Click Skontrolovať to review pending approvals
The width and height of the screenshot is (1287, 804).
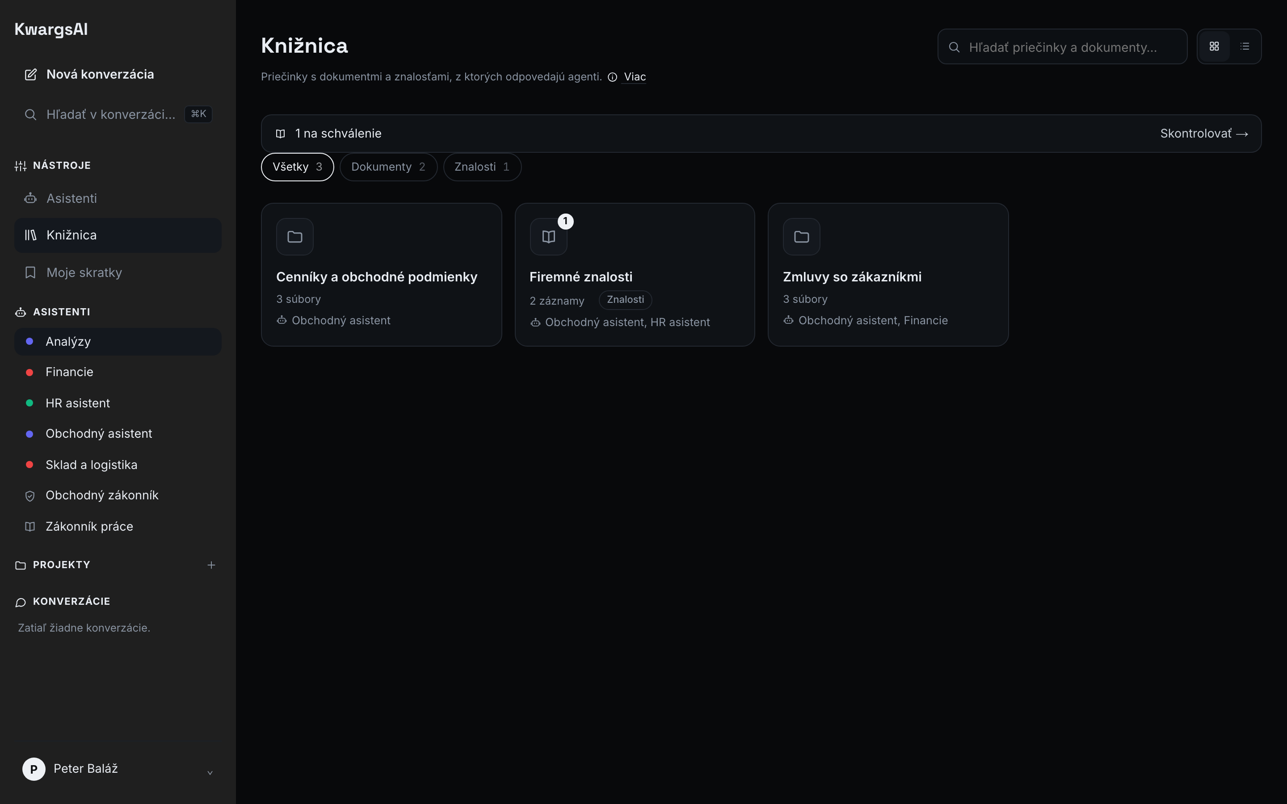click(1204, 134)
